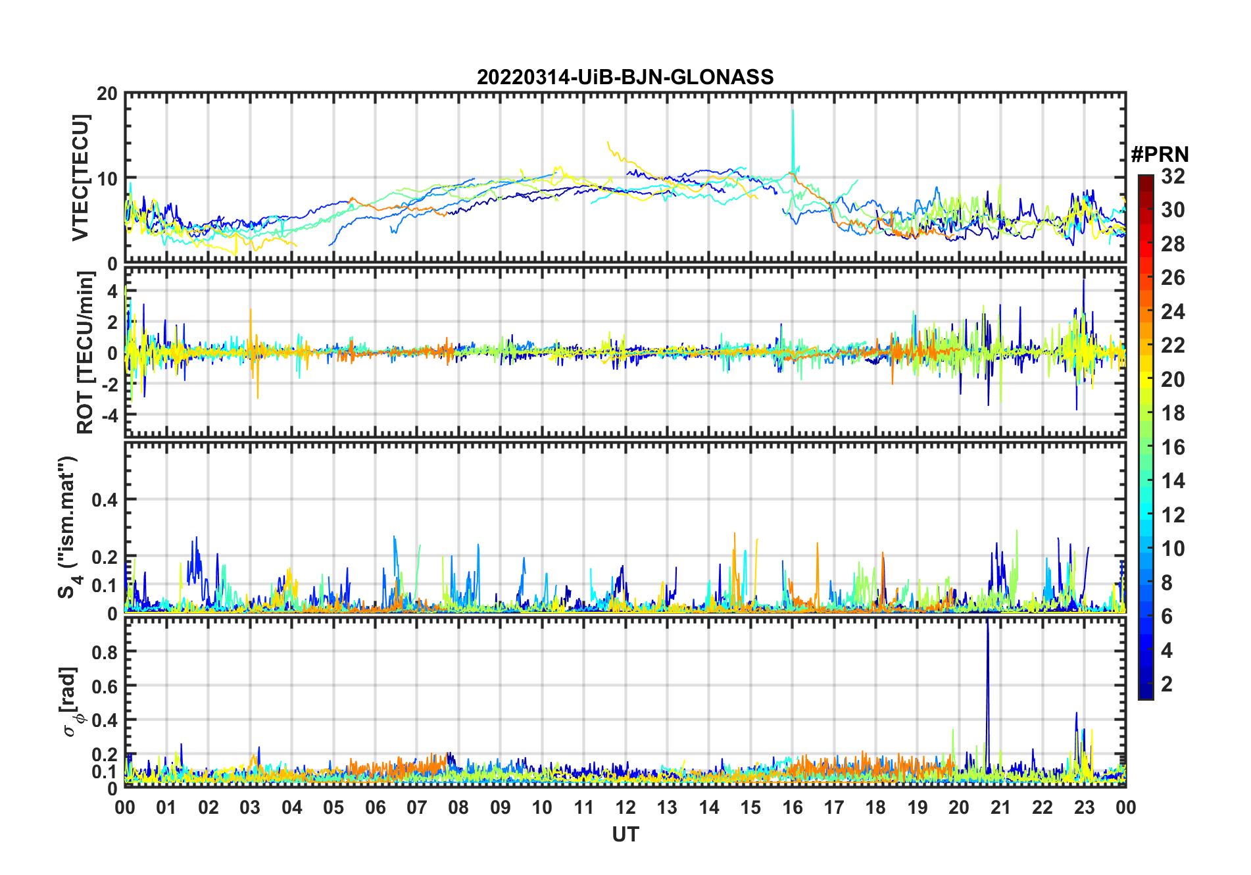This screenshot has width=1251, height=875.
Task: Click the ROT [TECU/min] axis label
Action: pos(86,353)
